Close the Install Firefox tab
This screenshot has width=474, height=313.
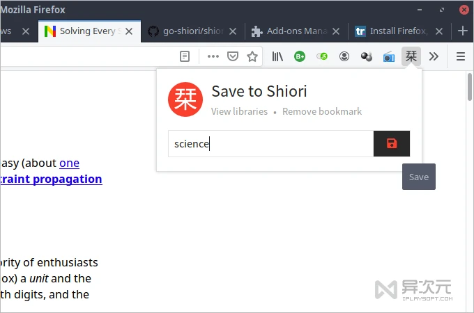coord(439,31)
